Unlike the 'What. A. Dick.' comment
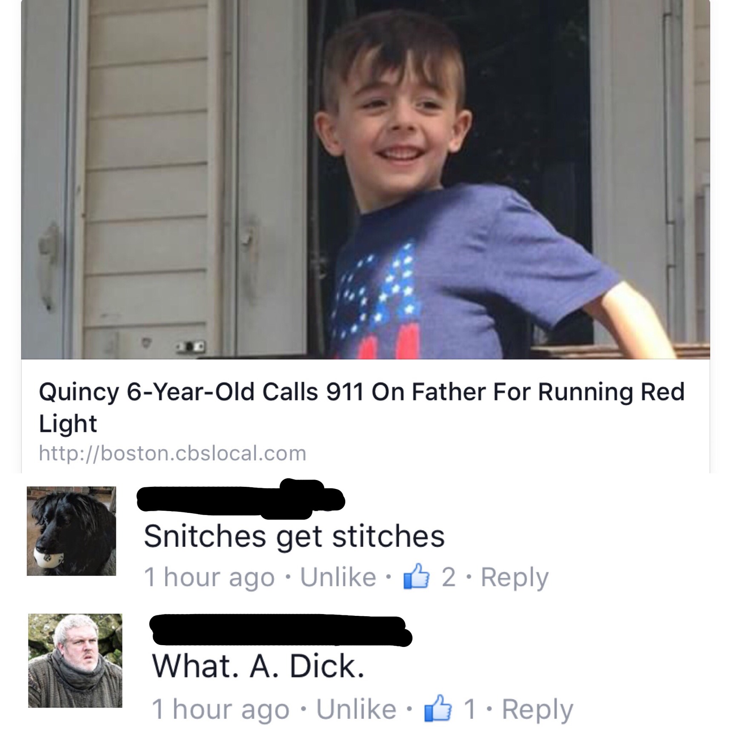The width and height of the screenshot is (732, 732). point(356,709)
